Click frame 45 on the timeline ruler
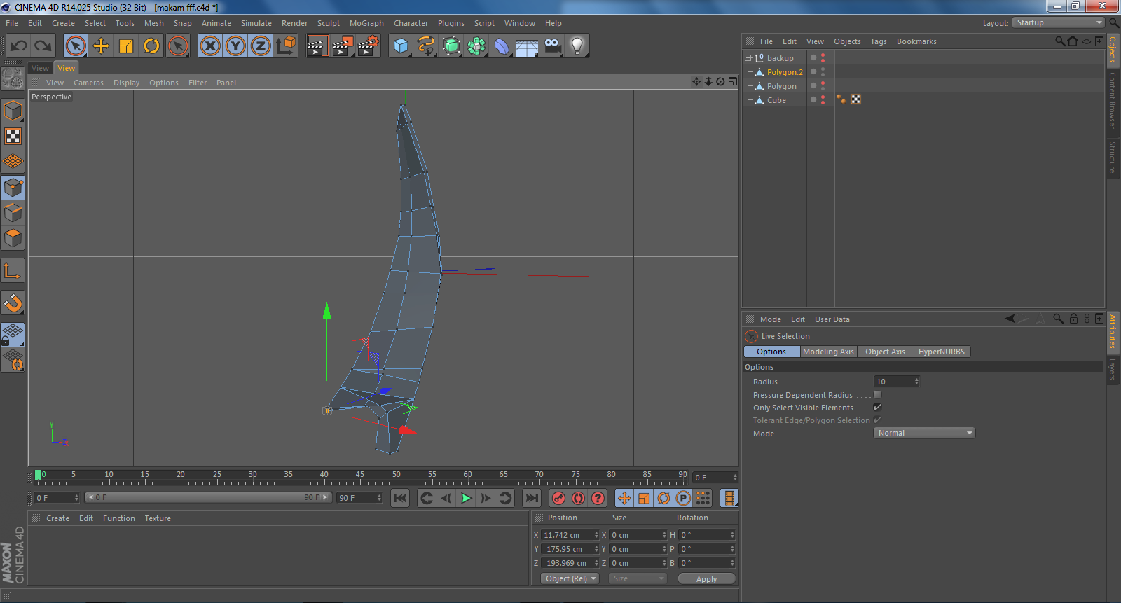 coord(360,479)
